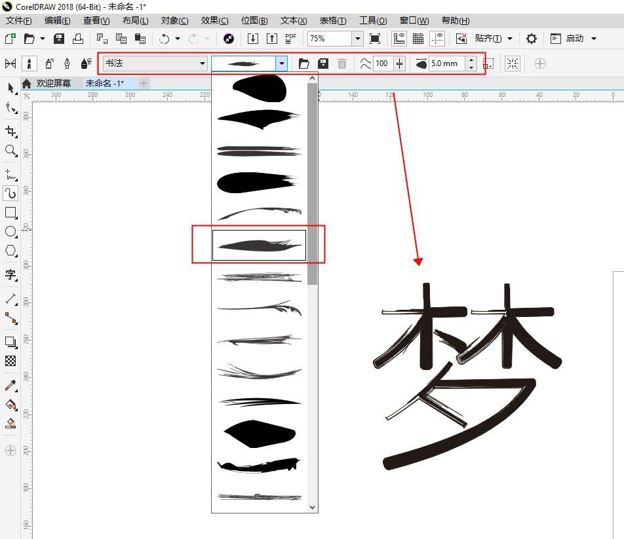The image size is (624, 539).
Task: Open the zoom level dropdown showing 75%
Action: (x=357, y=38)
